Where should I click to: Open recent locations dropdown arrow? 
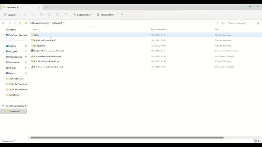(15, 23)
